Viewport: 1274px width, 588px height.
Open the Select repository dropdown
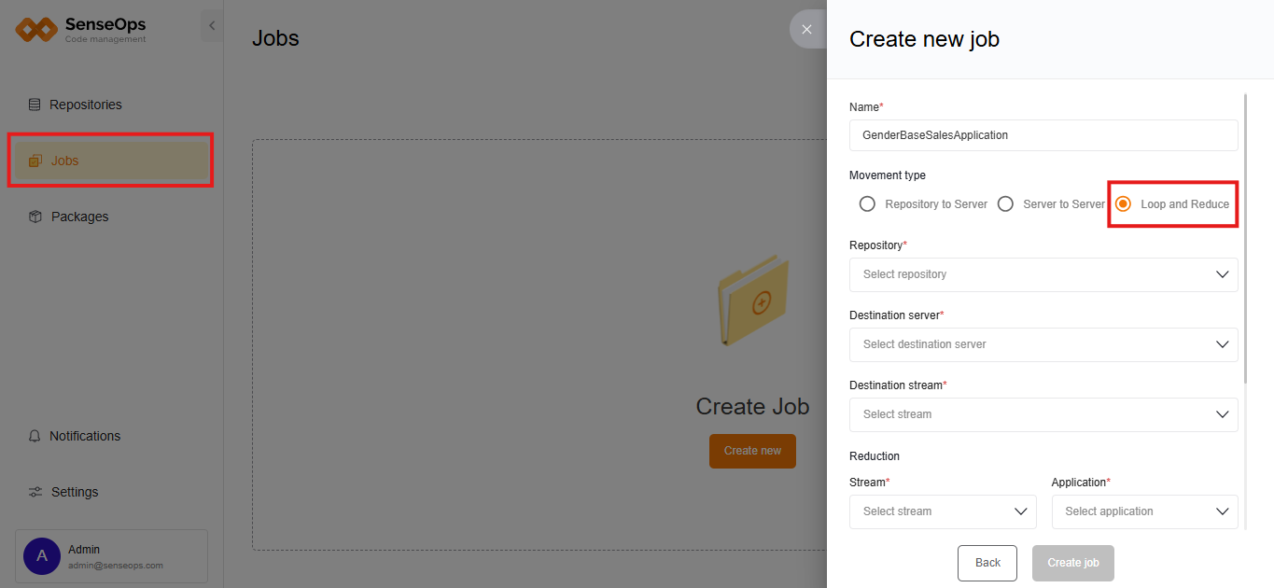pyautogui.click(x=1043, y=274)
